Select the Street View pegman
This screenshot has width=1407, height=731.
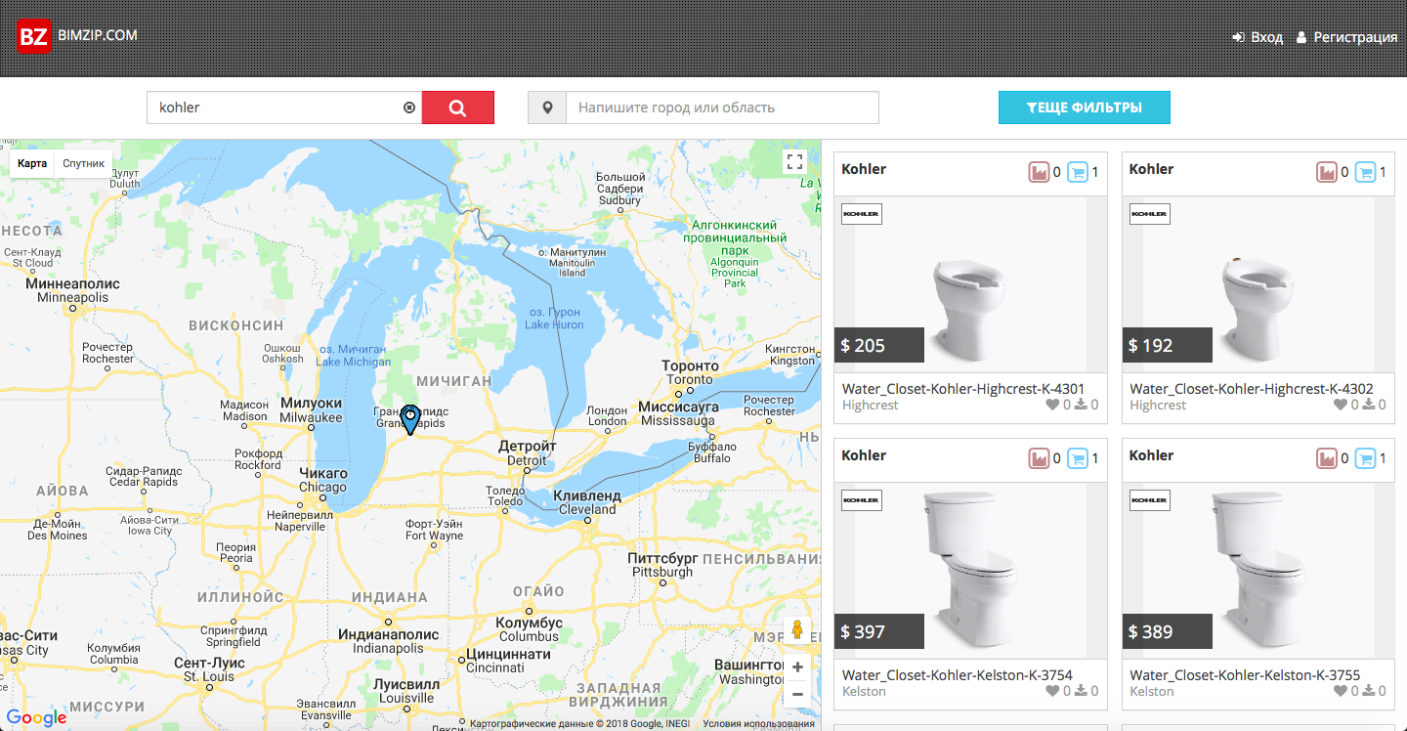tap(797, 629)
